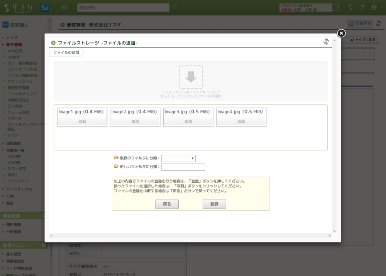Cancel upload of Image3.jpg
Screen dimensions: 386x276
(x=188, y=122)
